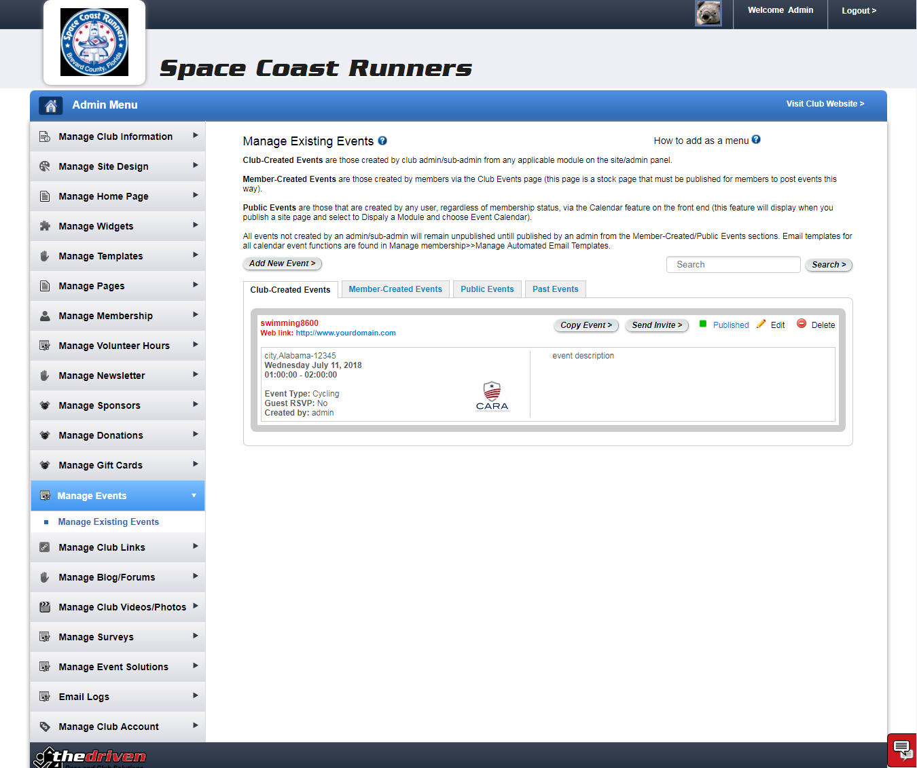Click the pencil Edit icon for swimming8600

pos(761,325)
